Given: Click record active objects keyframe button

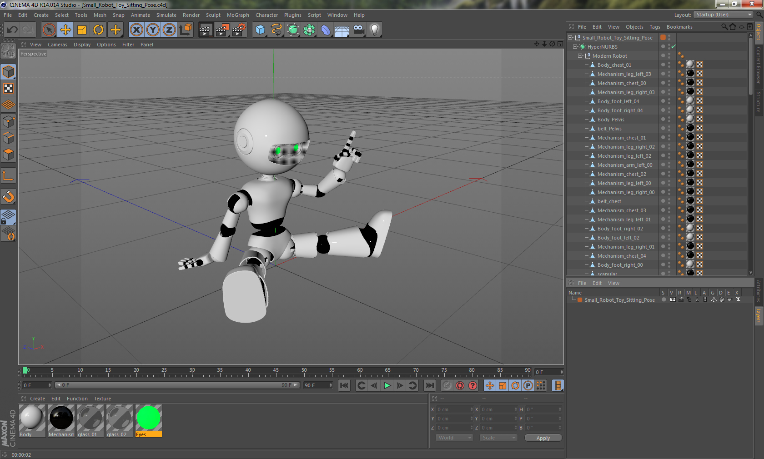Looking at the screenshot, I should point(447,385).
